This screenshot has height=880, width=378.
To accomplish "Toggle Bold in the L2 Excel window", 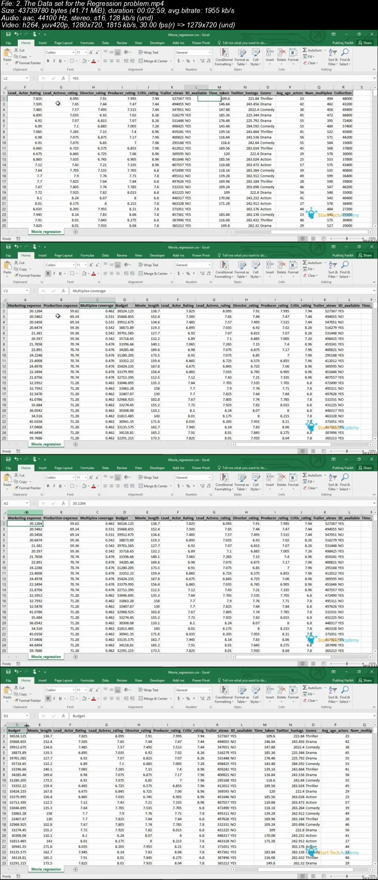I will (x=48, y=61).
